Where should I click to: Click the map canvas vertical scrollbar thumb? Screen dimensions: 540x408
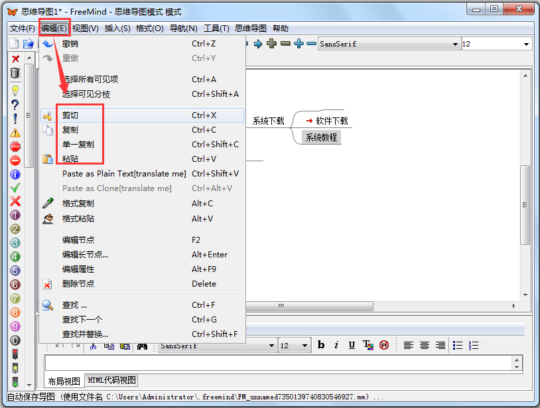click(x=525, y=205)
